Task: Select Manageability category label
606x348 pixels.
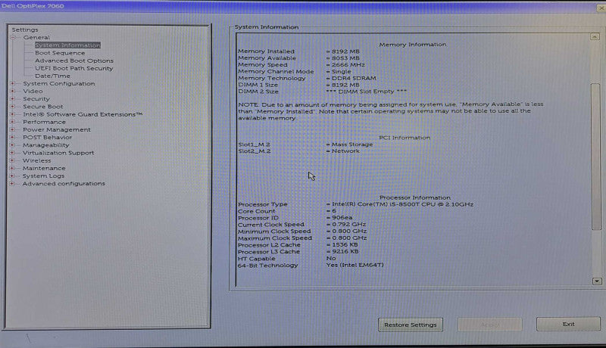Action: (46, 145)
